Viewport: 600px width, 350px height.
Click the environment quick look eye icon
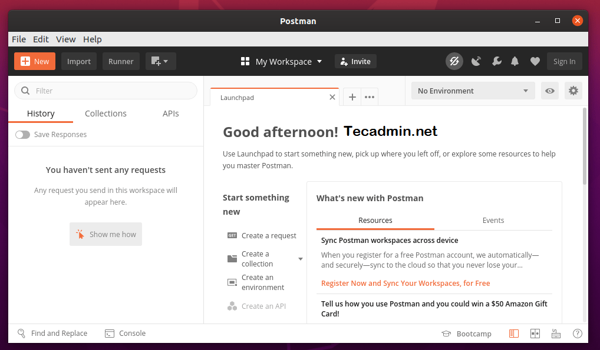tap(550, 91)
